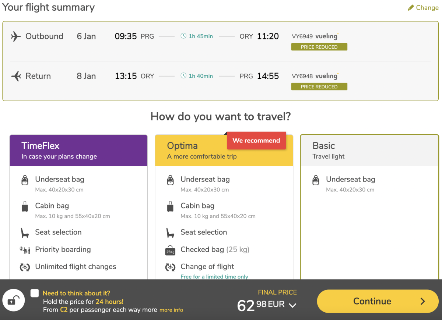Click the TimeFlex unlimited flight changes icon
Viewport: 442px width, 320px height.
[x=25, y=267]
